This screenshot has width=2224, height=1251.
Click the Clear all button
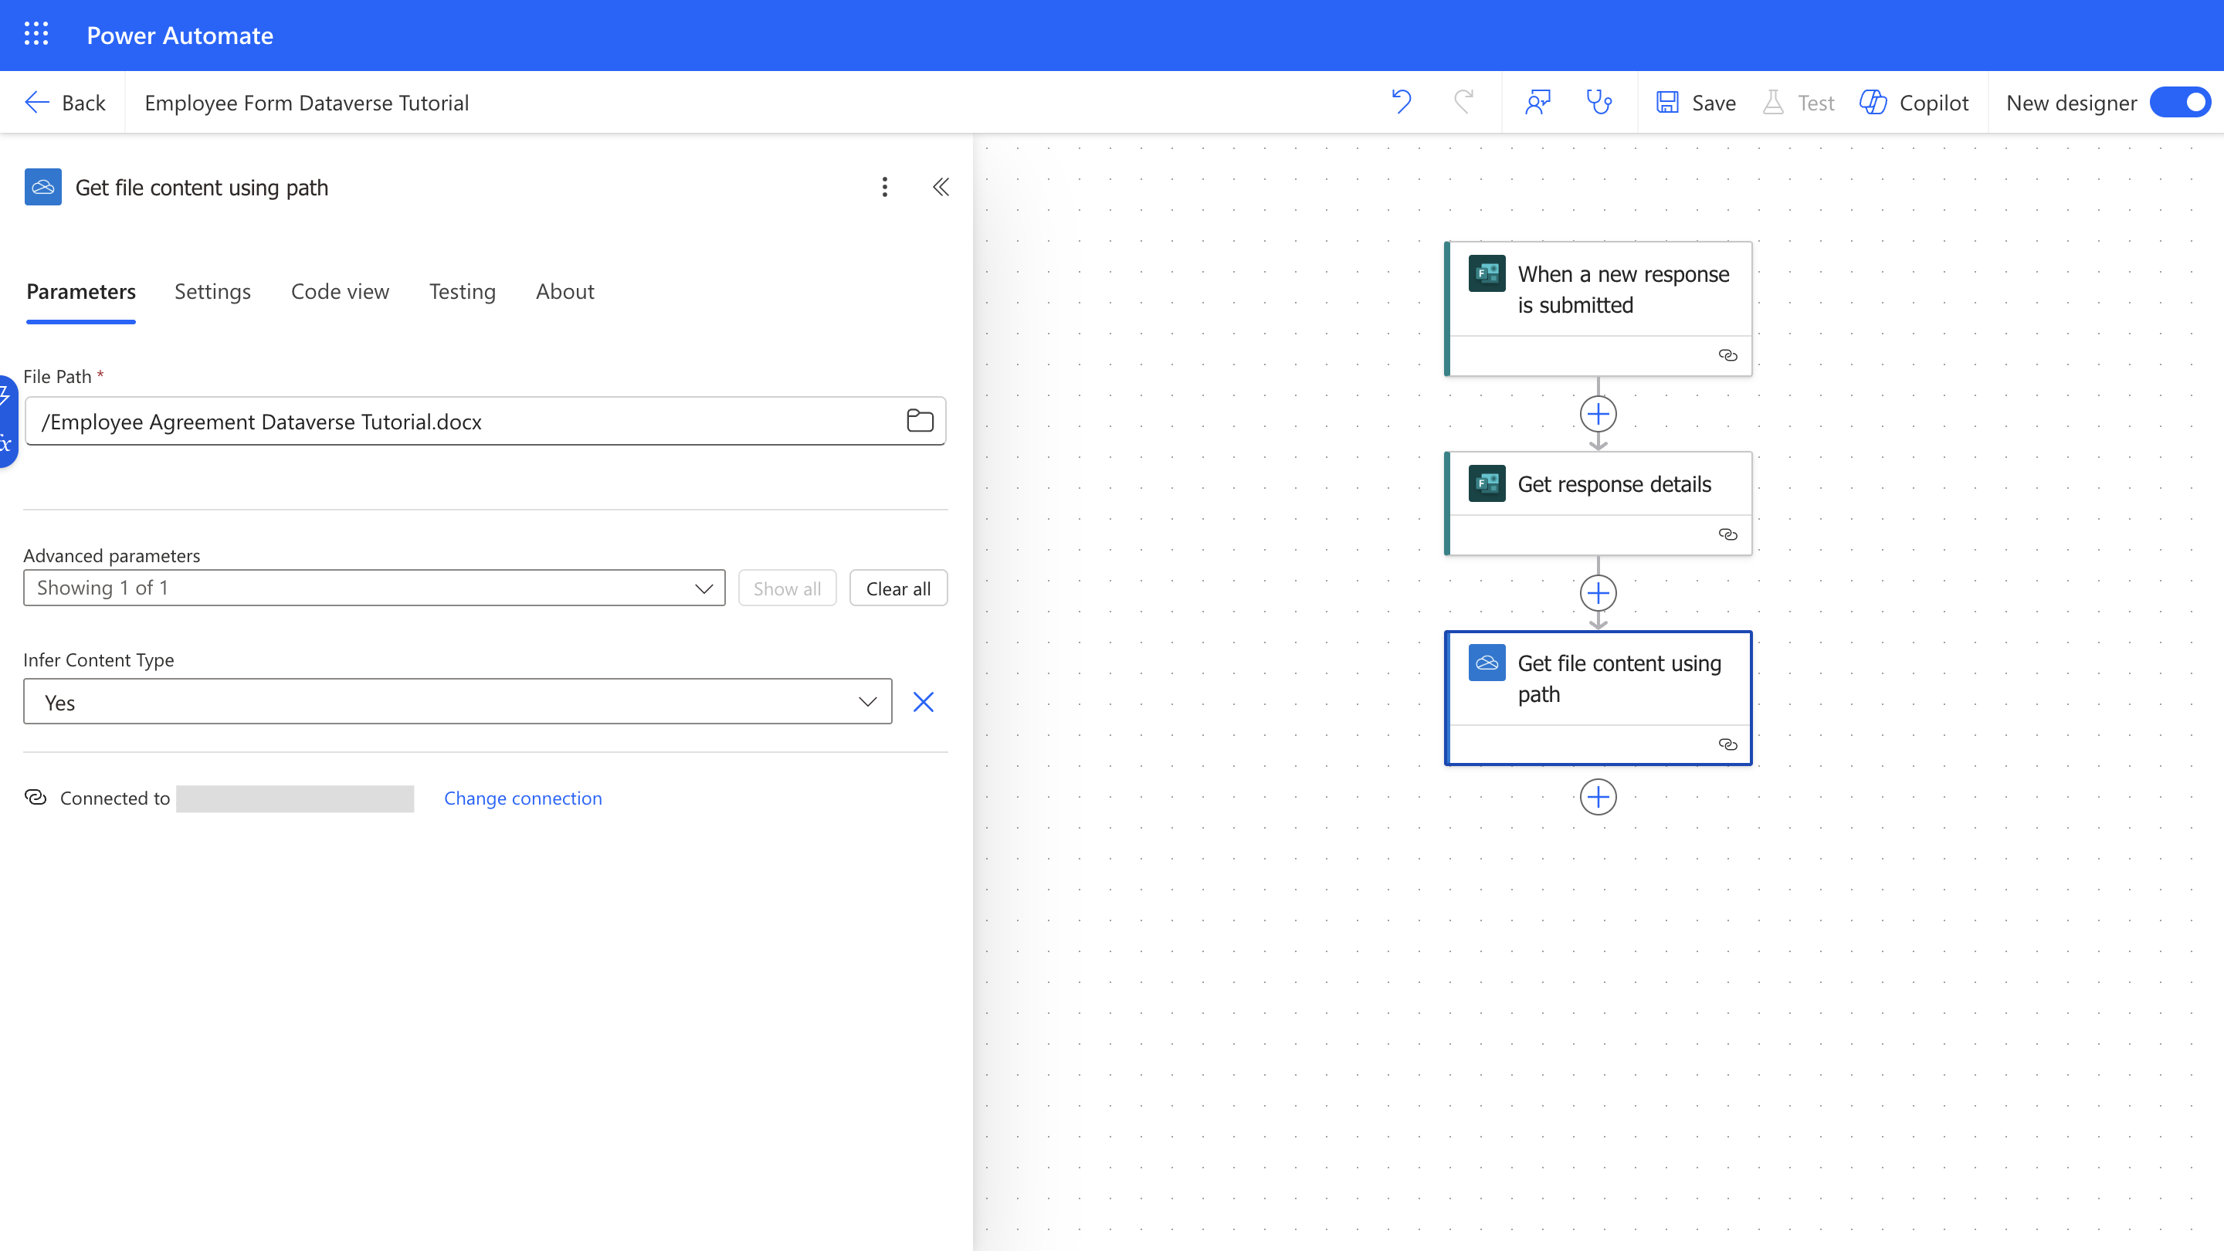[898, 588]
